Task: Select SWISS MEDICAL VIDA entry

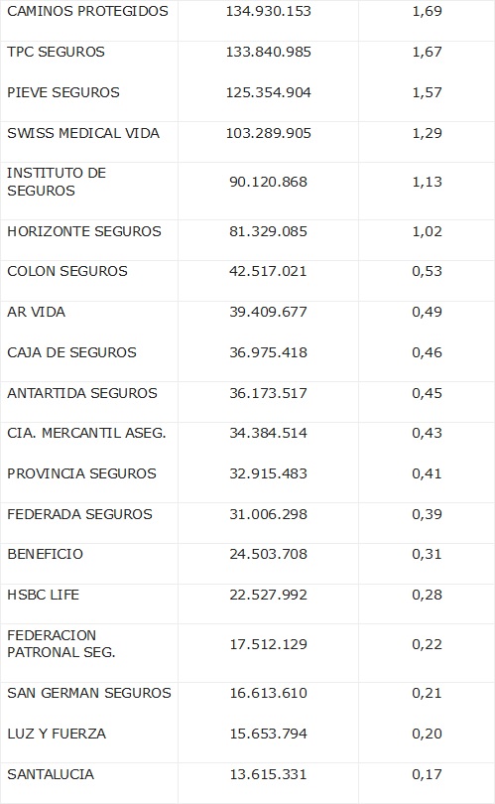Action: tap(83, 133)
